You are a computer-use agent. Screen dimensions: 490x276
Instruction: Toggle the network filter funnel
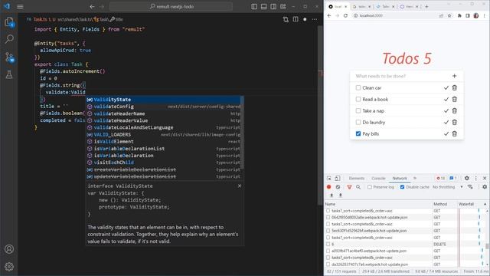pyautogui.click(x=349, y=187)
